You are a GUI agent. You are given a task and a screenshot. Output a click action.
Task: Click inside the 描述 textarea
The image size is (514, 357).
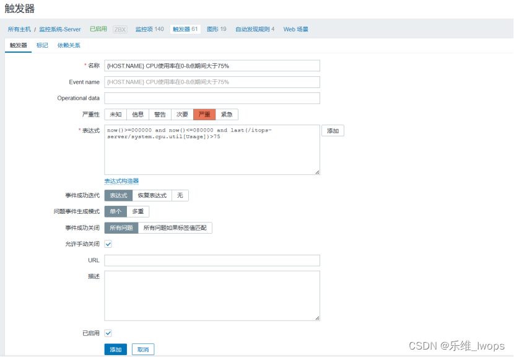click(x=212, y=296)
